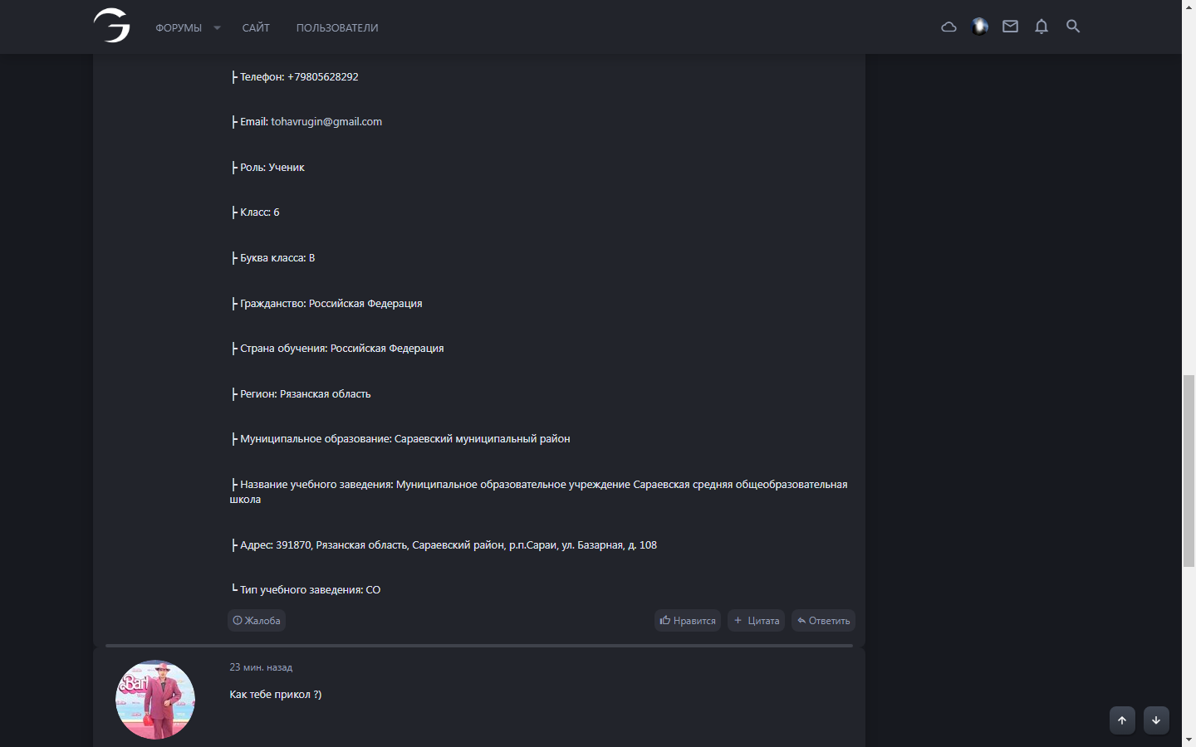Click the page vertical scrollbar thumb
Viewport: 1196px width, 747px height.
tap(1189, 471)
